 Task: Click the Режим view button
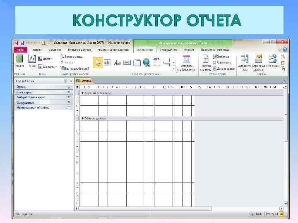click(x=19, y=62)
